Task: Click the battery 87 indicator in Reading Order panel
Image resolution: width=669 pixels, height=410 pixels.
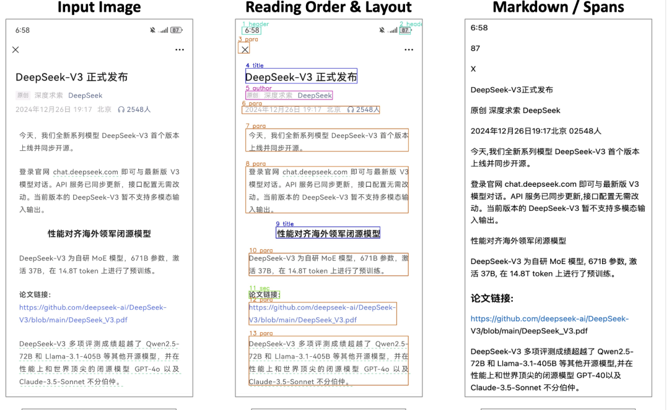Action: pyautogui.click(x=405, y=30)
